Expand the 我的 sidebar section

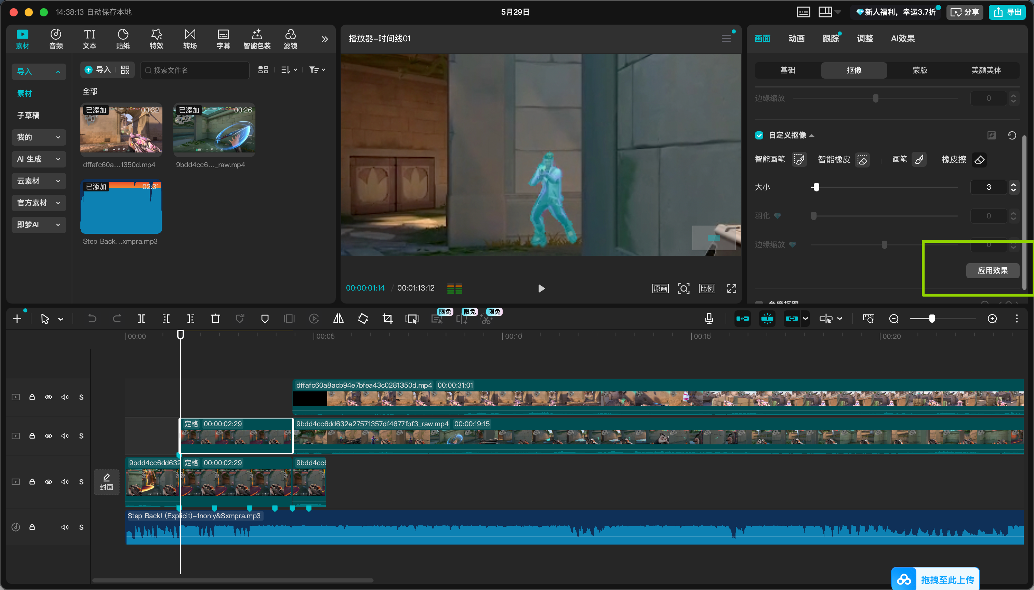click(x=39, y=137)
